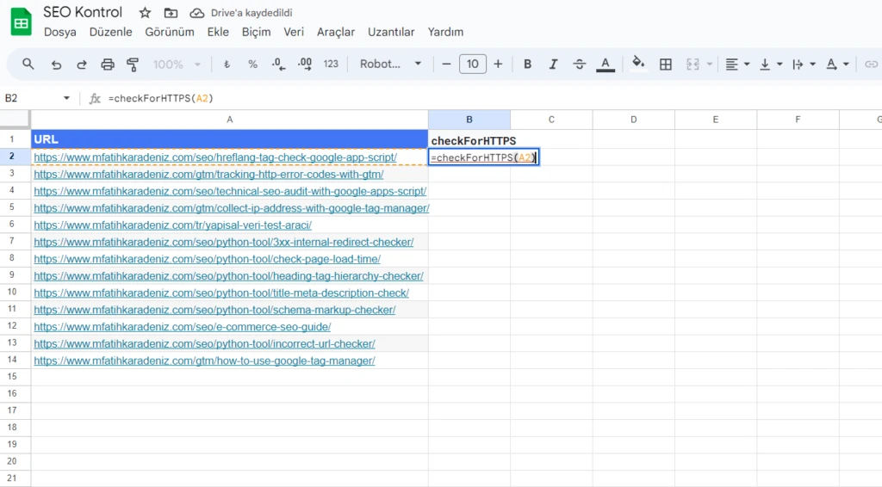Open the Uzantılar menu

391,32
